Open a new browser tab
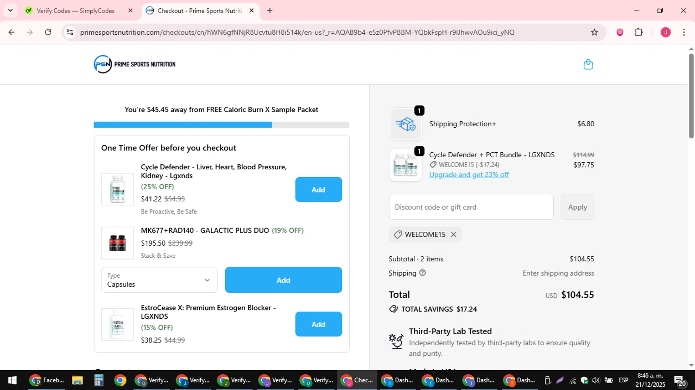 270,11
